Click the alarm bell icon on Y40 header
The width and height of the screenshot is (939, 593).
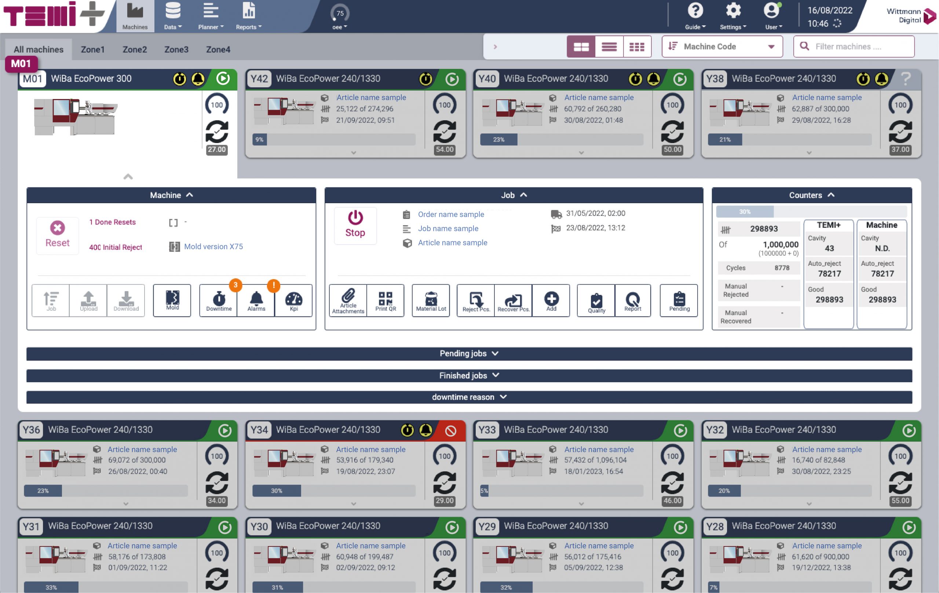coord(654,79)
